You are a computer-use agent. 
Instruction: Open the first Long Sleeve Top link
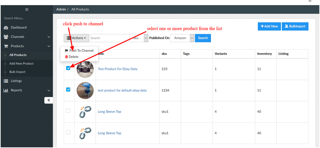pos(110,111)
